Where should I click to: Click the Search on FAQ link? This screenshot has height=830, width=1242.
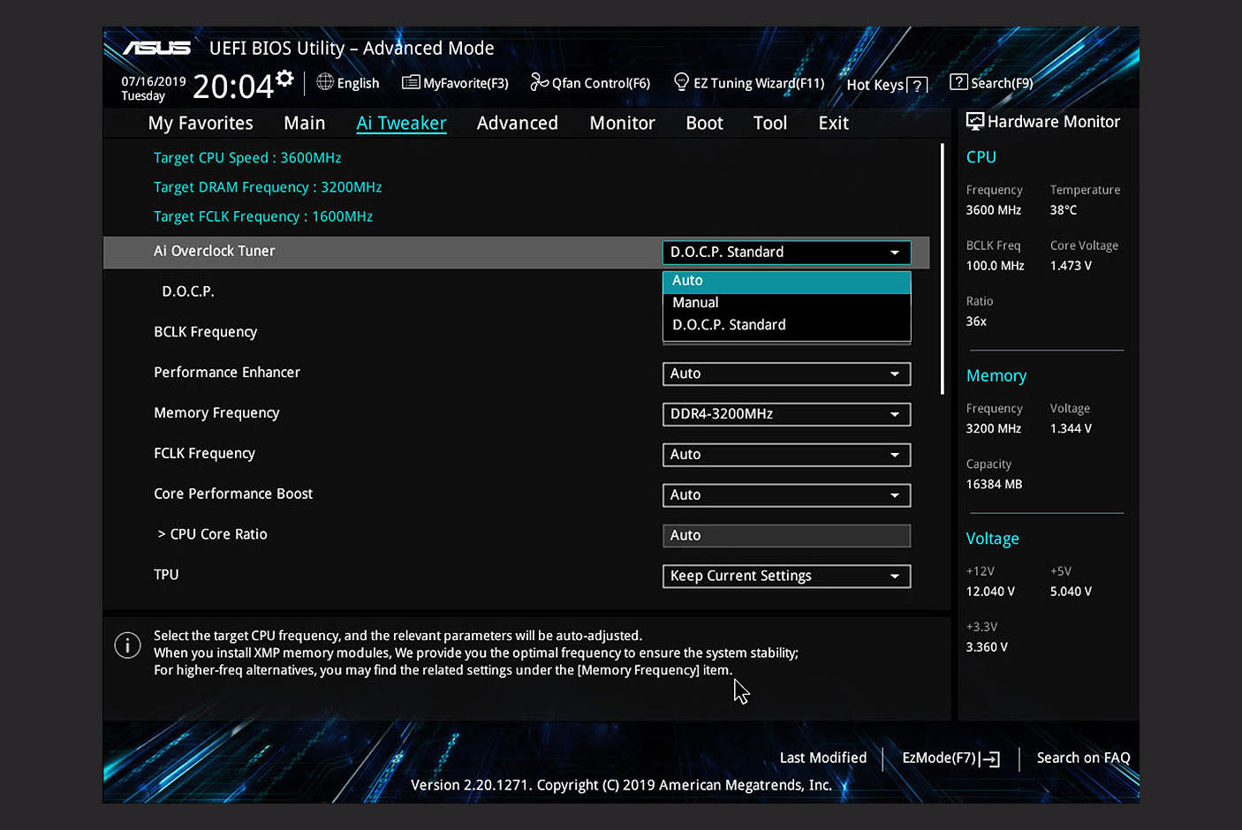coord(1083,758)
